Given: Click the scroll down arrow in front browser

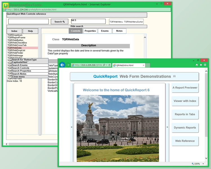Looking at the screenshot, I should [x=206, y=158].
